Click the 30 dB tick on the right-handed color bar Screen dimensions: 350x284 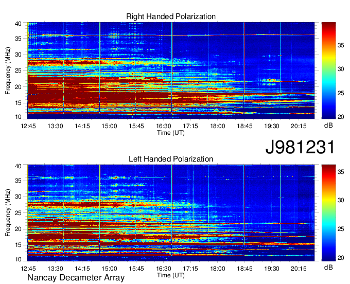point(341,69)
